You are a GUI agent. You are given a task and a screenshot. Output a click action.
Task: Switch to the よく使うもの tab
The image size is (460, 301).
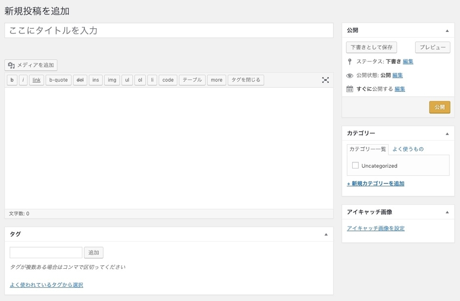coord(408,149)
